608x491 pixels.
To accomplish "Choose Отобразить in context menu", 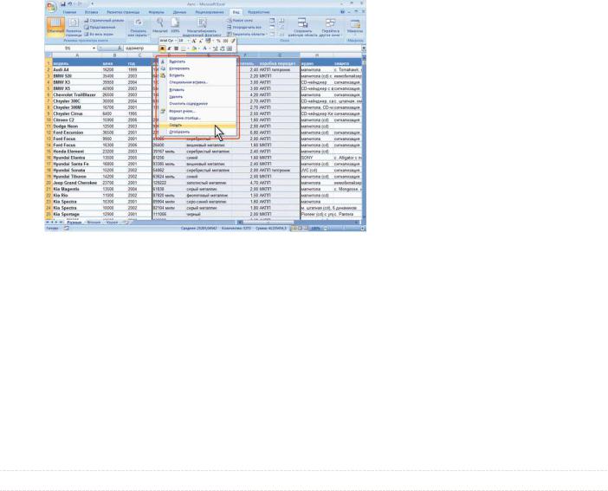I will (x=197, y=132).
